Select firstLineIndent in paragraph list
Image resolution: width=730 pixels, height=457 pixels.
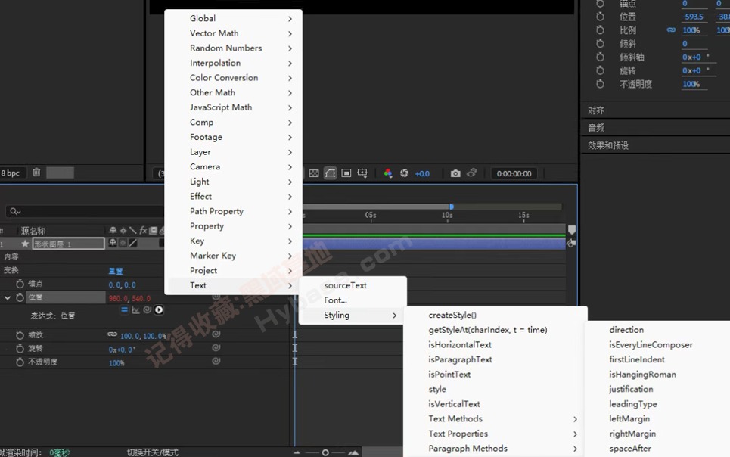[637, 359]
